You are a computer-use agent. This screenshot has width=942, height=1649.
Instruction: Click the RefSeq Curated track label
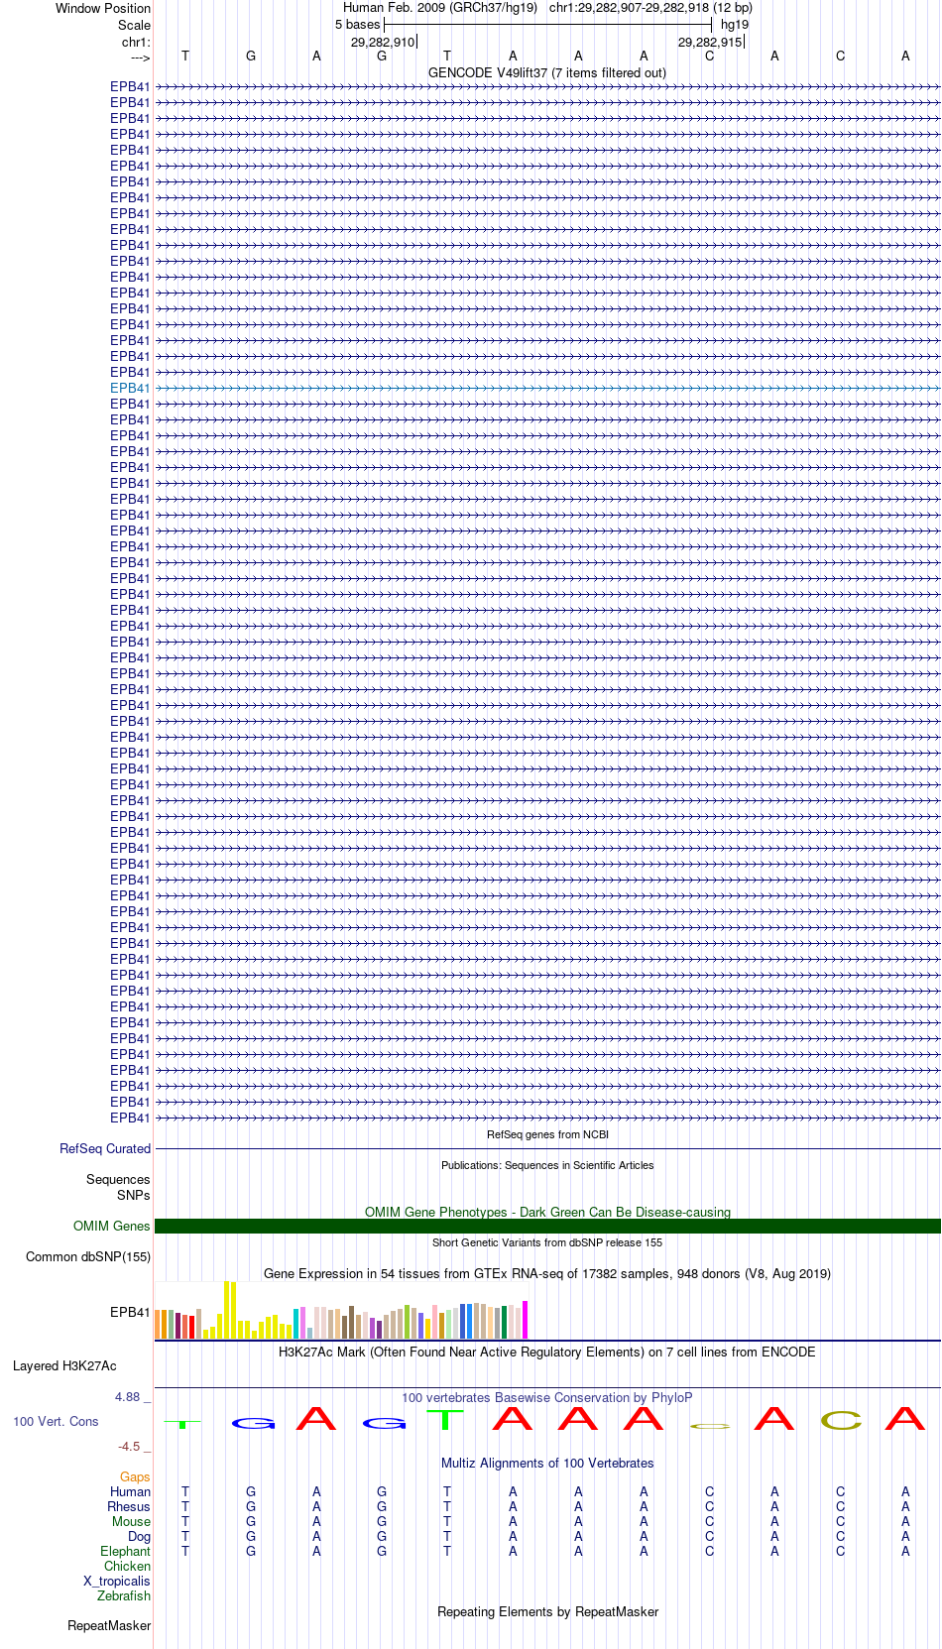tap(105, 1148)
